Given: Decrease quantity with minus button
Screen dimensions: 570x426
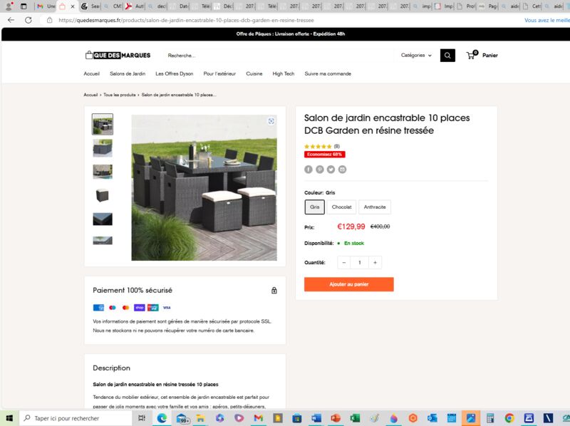Looking at the screenshot, I should (x=344, y=262).
